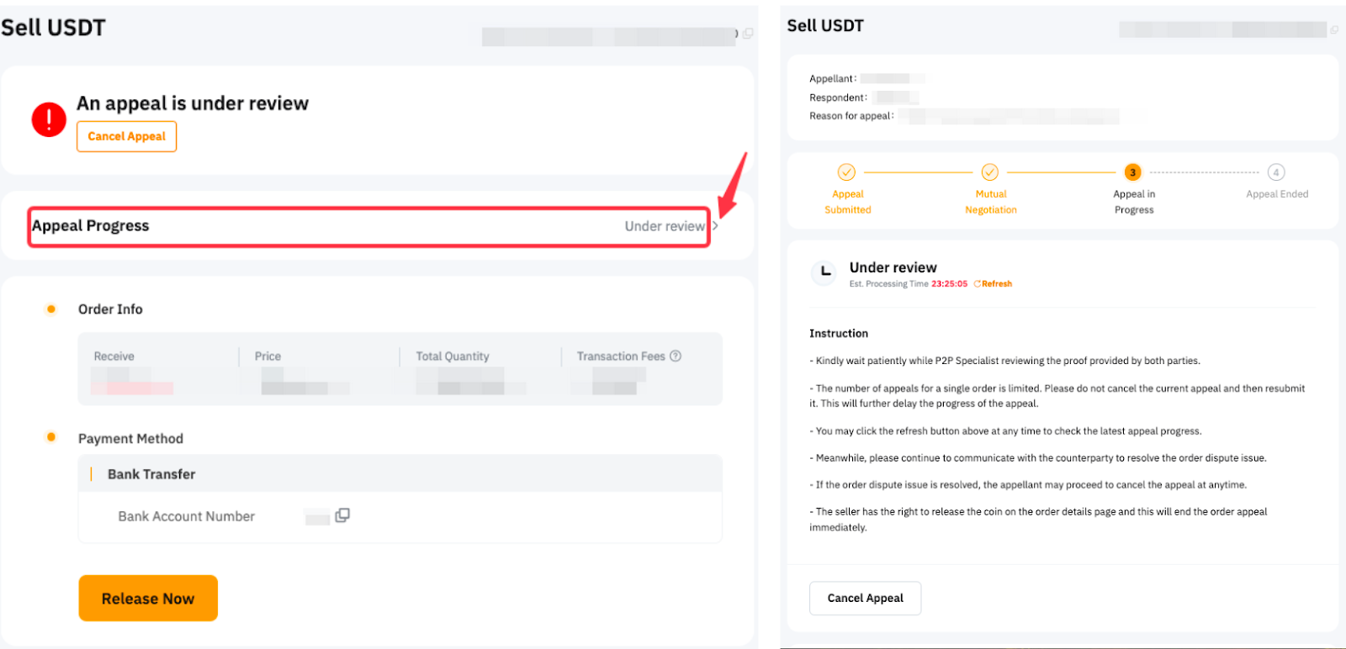Click the Order Info section bullet

(51, 309)
